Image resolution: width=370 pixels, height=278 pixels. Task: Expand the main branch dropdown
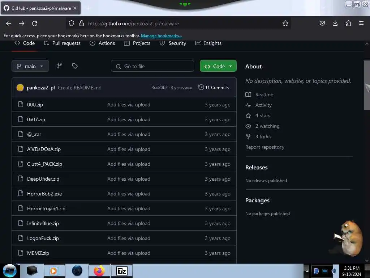[30, 66]
